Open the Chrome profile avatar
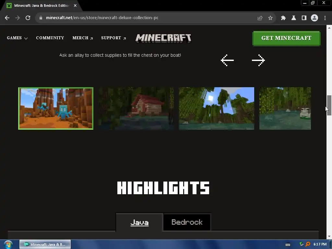 click(314, 18)
